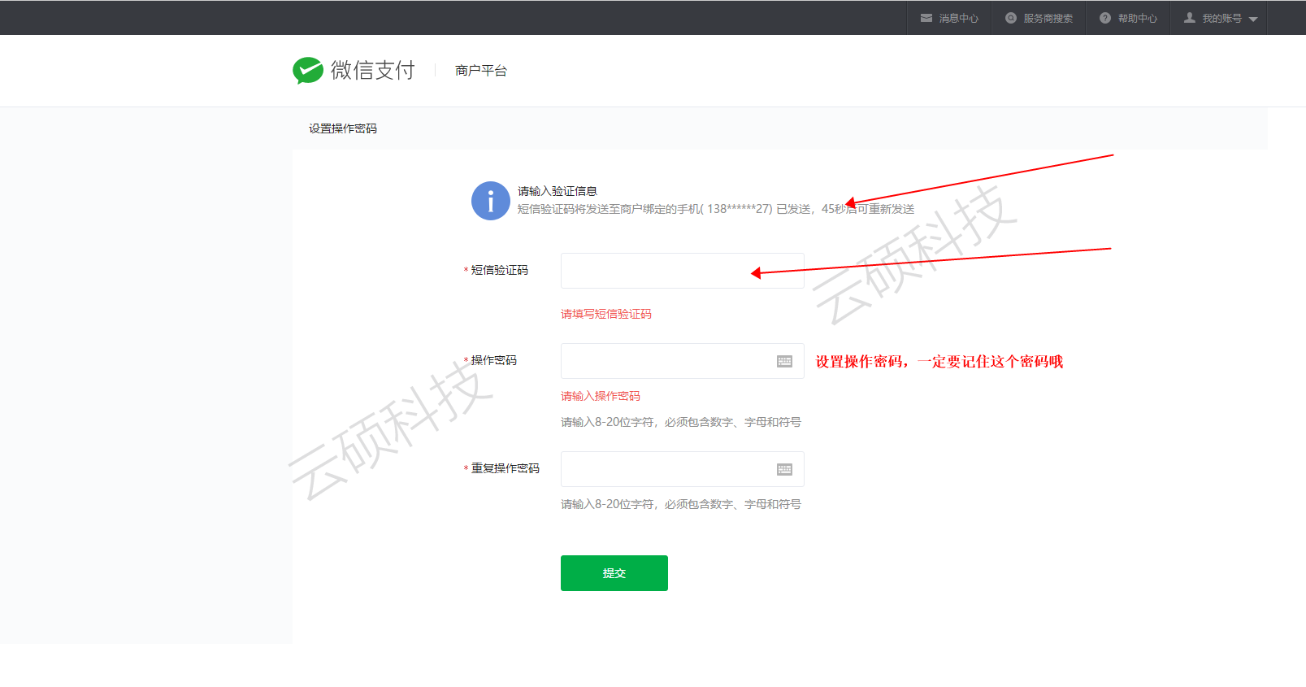This screenshot has height=687, width=1306.
Task: Click the 设置操作密码 page heading
Action: click(343, 128)
